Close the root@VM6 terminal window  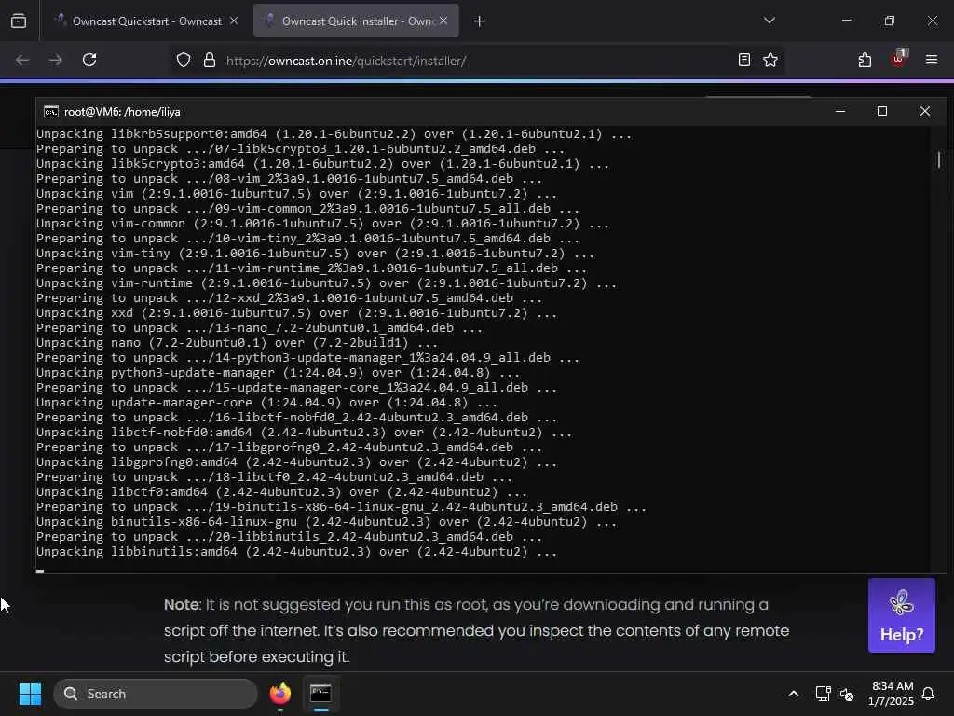(x=925, y=112)
